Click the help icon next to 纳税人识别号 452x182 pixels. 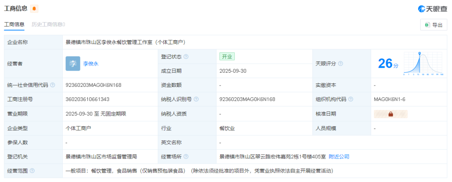[x=196, y=99]
